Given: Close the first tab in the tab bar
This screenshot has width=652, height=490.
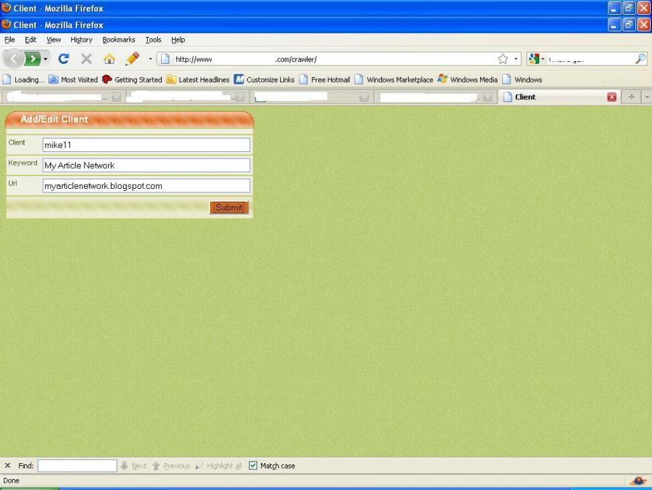Looking at the screenshot, I should click(116, 97).
